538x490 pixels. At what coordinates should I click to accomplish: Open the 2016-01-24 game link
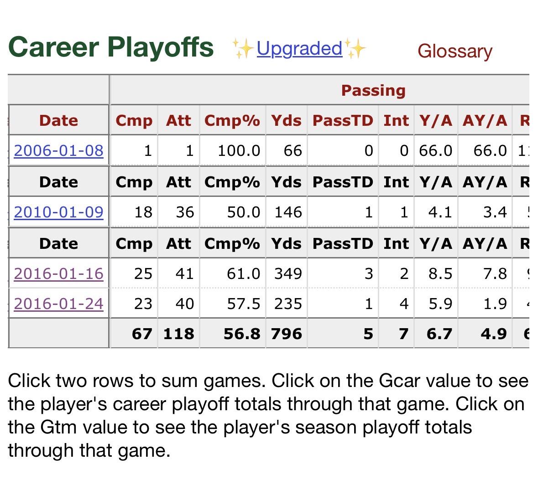point(59,304)
